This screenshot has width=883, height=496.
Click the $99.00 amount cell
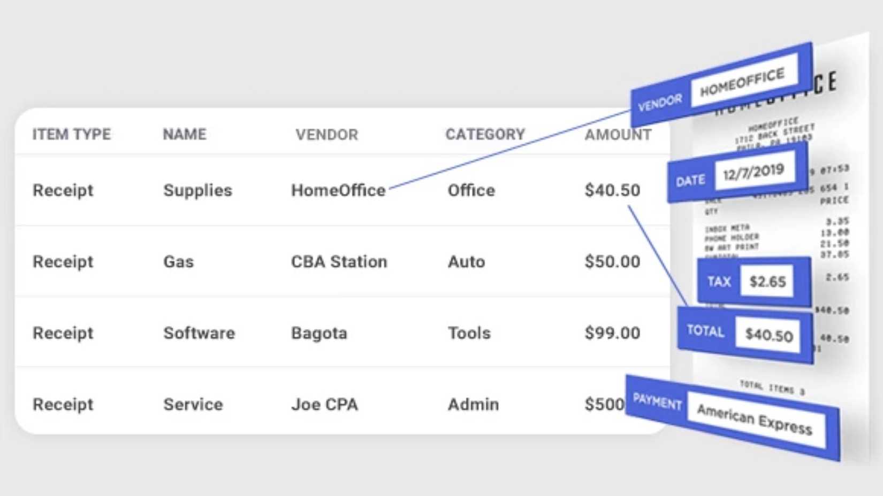(x=612, y=333)
